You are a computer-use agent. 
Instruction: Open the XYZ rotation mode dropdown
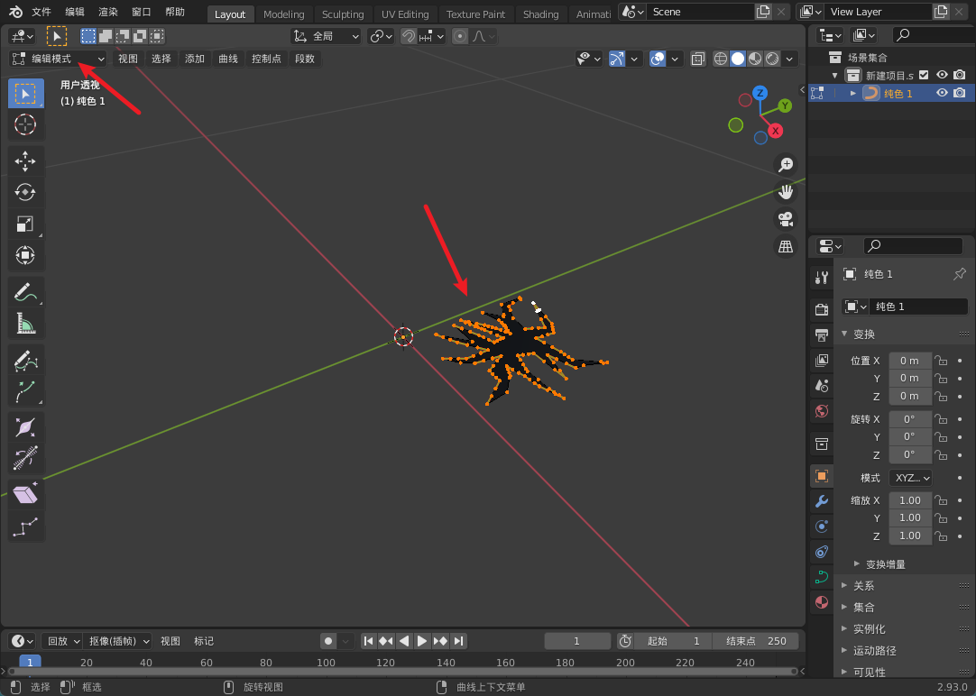911,478
